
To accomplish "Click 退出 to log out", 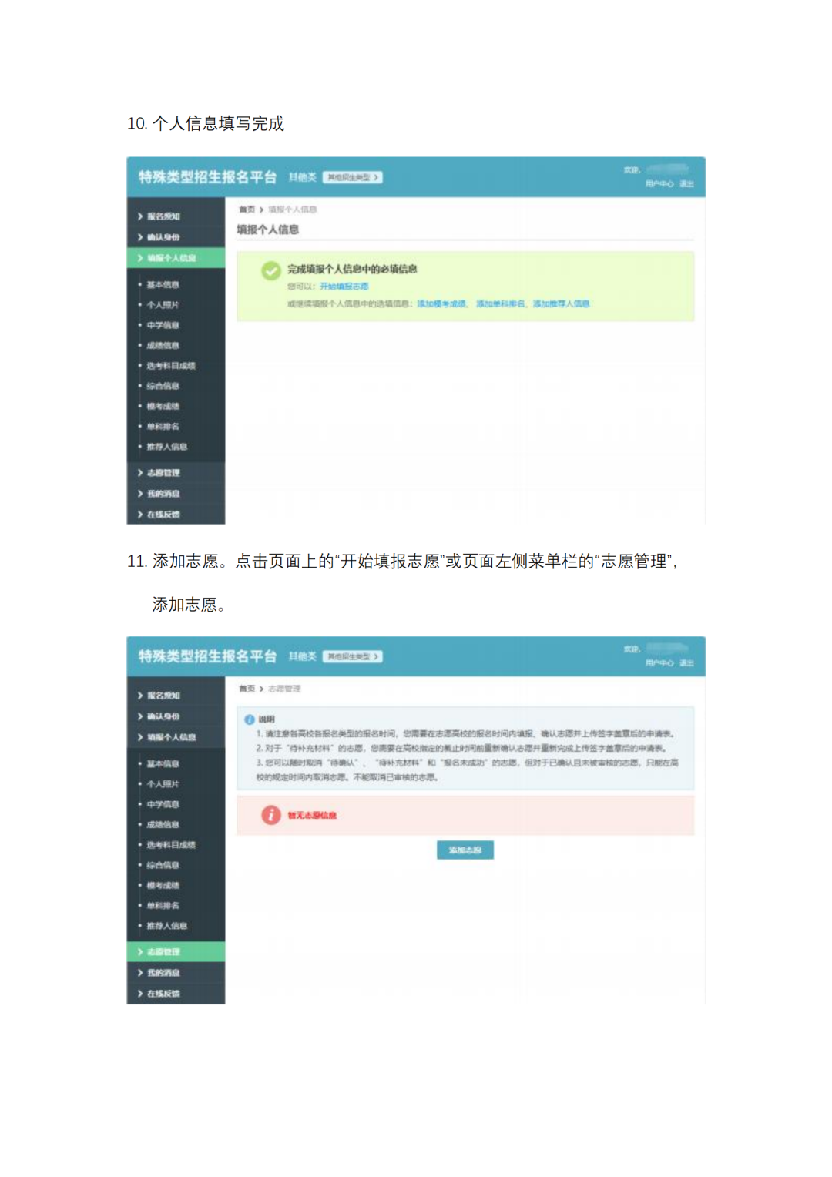I will click(x=688, y=183).
